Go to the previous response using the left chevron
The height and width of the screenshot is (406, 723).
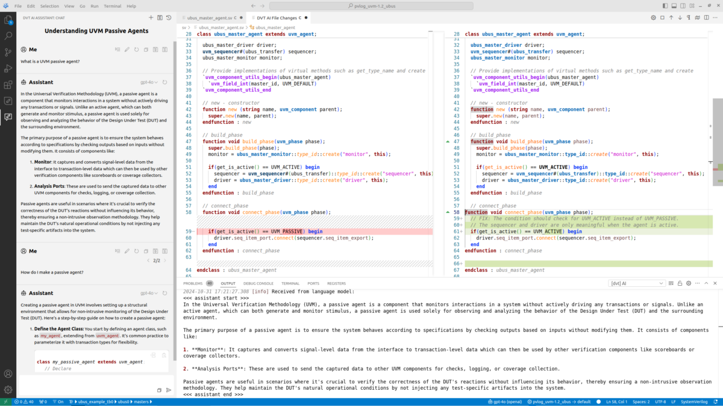coord(148,260)
